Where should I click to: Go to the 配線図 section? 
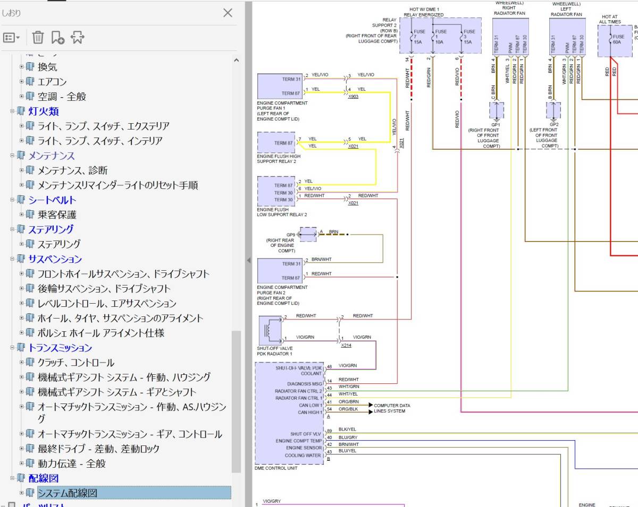coord(44,478)
